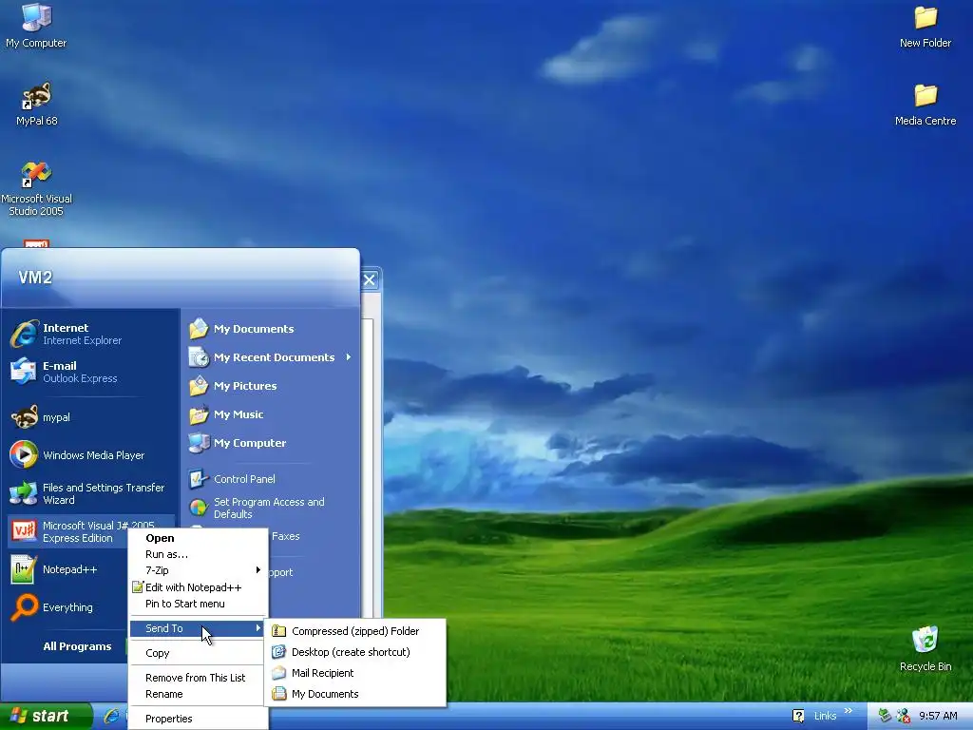Expand the Send To submenu arrow

(x=258, y=628)
